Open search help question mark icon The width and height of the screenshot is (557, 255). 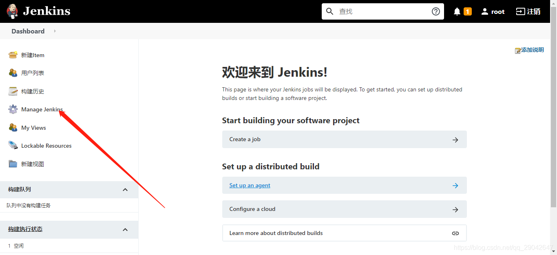click(436, 11)
